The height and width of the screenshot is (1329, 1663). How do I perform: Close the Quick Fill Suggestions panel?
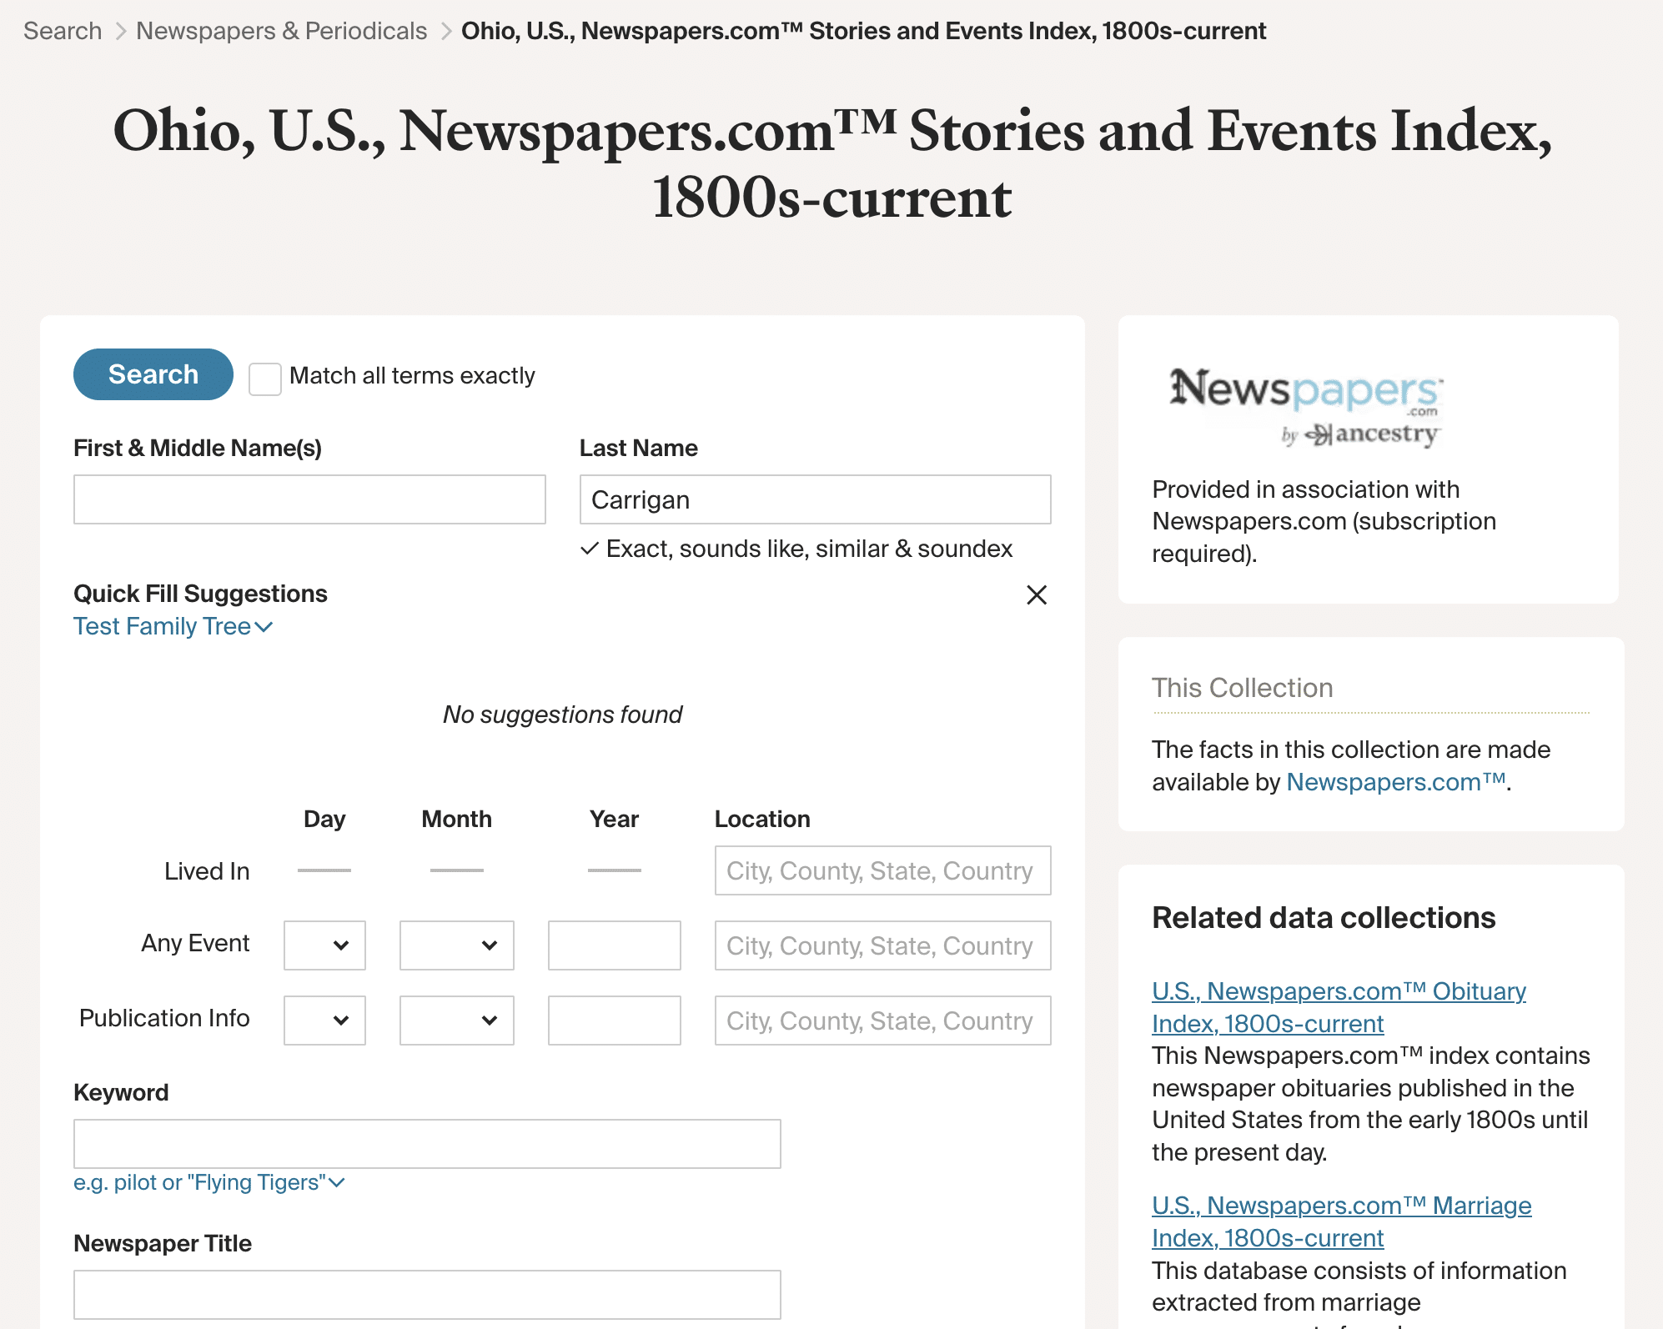pyautogui.click(x=1037, y=594)
